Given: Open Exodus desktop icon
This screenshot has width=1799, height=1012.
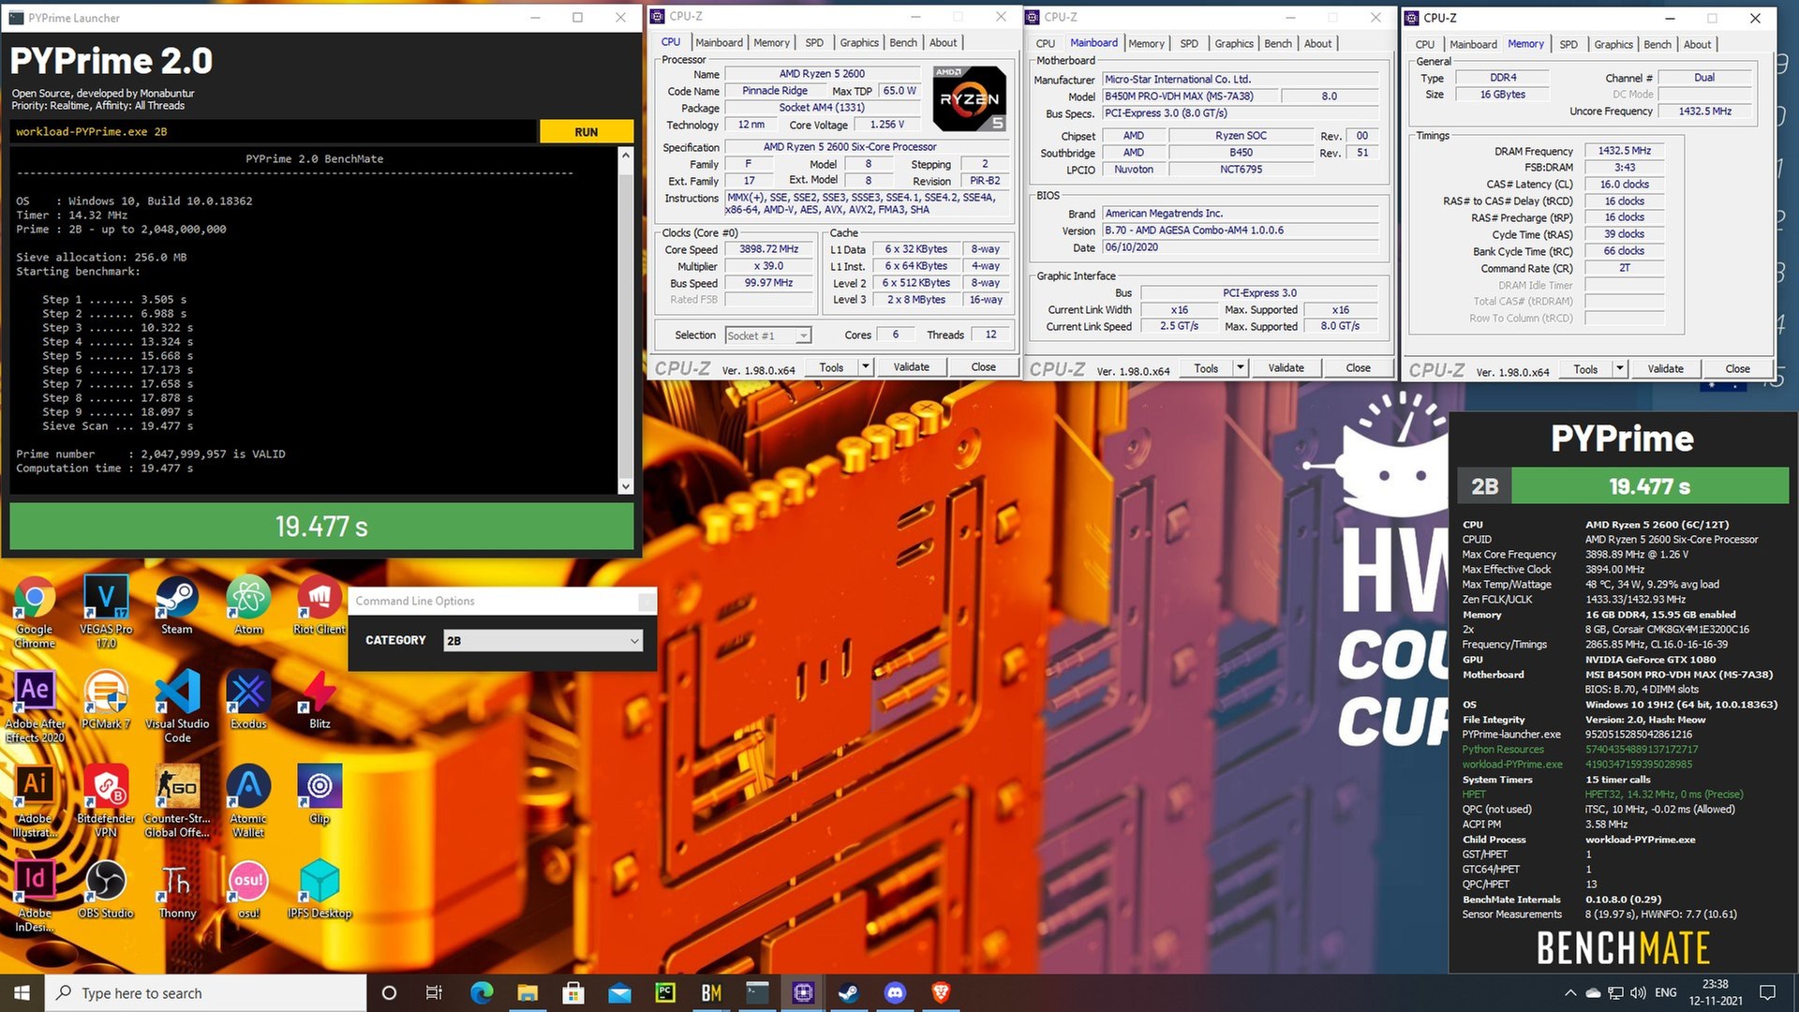Looking at the screenshot, I should (x=248, y=700).
